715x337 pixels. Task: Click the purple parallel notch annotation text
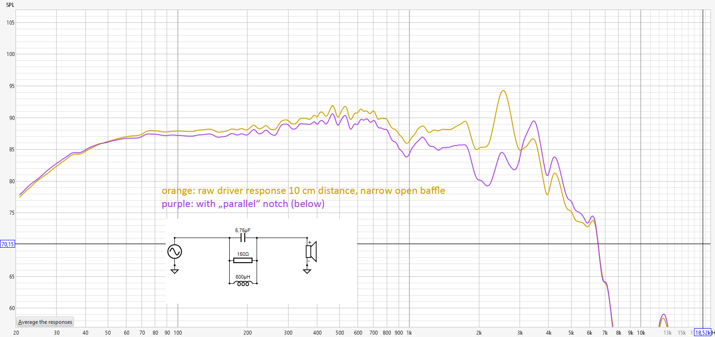[243, 204]
